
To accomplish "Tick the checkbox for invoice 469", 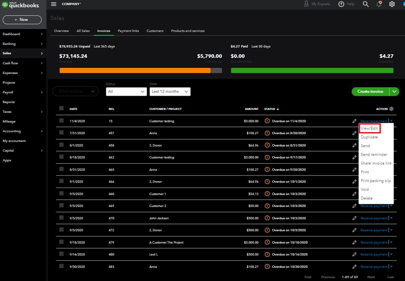I will [61, 205].
